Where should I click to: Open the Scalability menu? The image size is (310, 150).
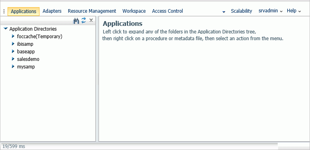point(241,11)
